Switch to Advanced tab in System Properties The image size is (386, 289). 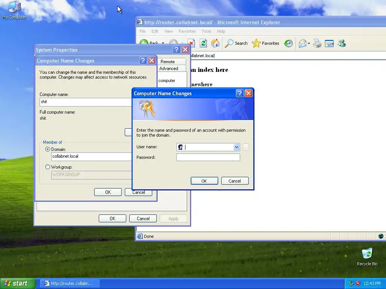point(171,68)
